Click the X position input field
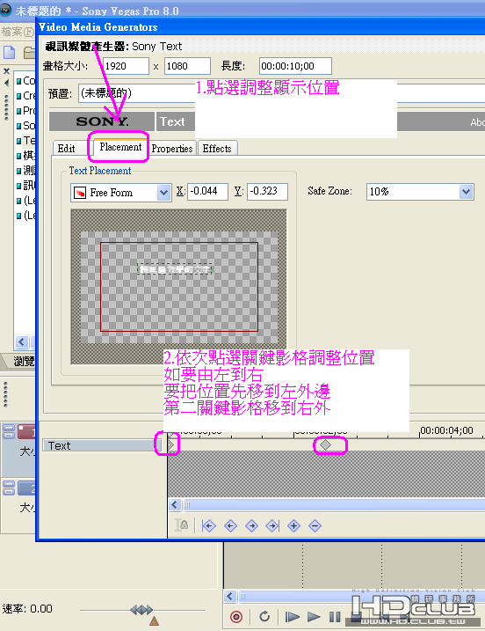This screenshot has height=631, width=485. click(x=207, y=191)
